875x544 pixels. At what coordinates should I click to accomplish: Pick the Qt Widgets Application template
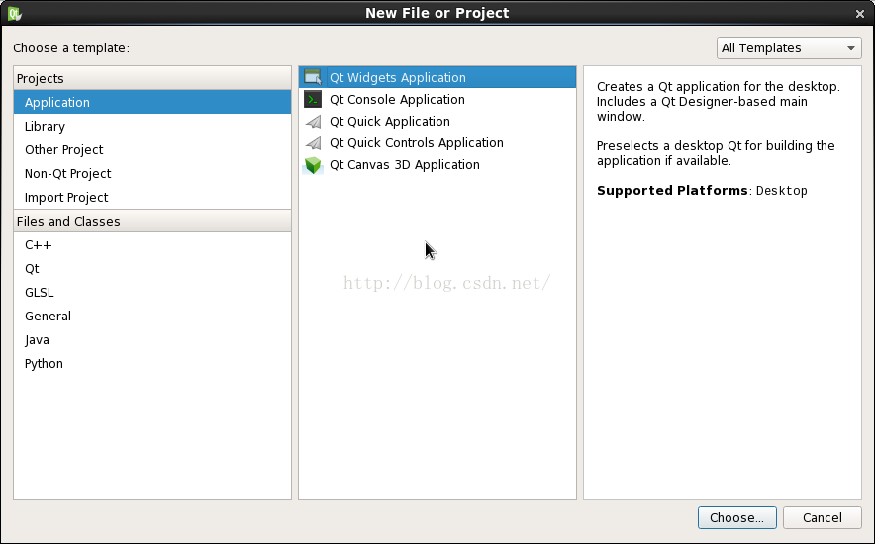(x=437, y=77)
